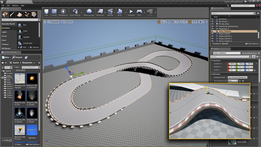Click the Game breadcrumb path
Viewport: 261px width, 147px height.
point(16,63)
